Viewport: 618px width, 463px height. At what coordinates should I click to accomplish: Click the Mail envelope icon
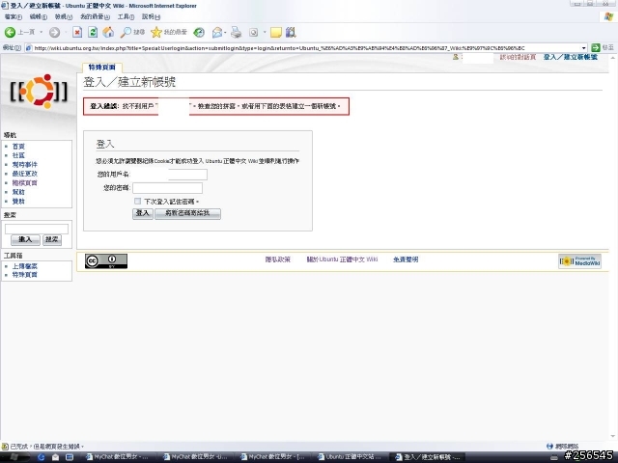click(216, 32)
